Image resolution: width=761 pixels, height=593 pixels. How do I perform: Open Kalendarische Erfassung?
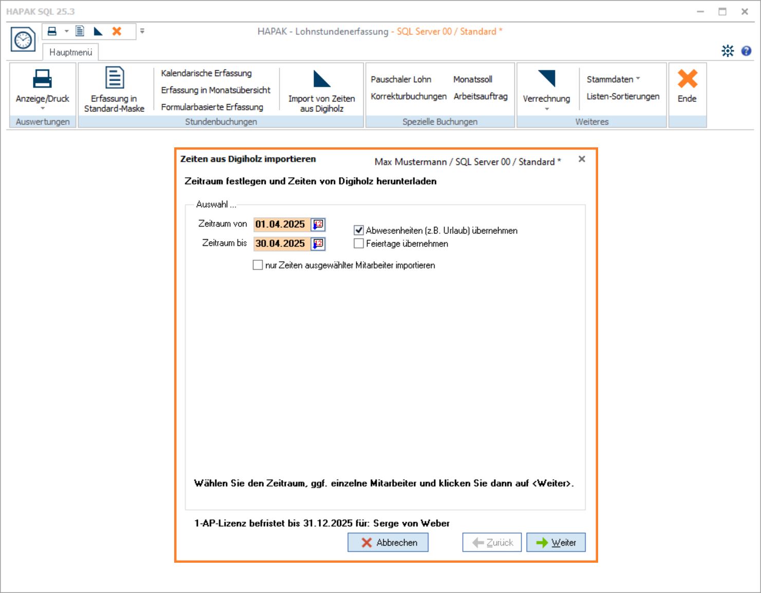[206, 73]
